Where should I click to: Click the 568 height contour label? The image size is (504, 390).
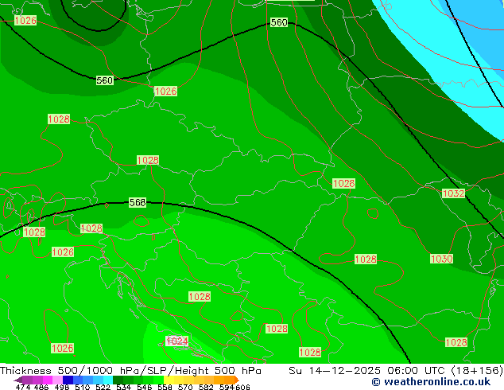pyautogui.click(x=138, y=202)
